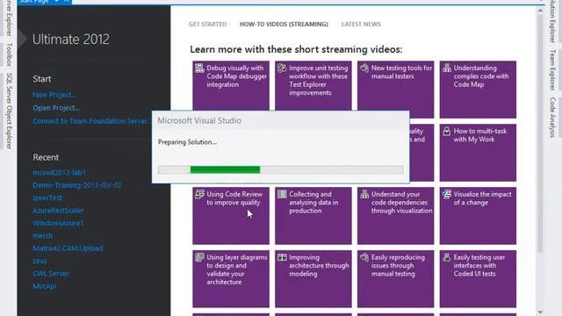
Task: Play Understanding complex code with Code Map video
Action: point(478,90)
